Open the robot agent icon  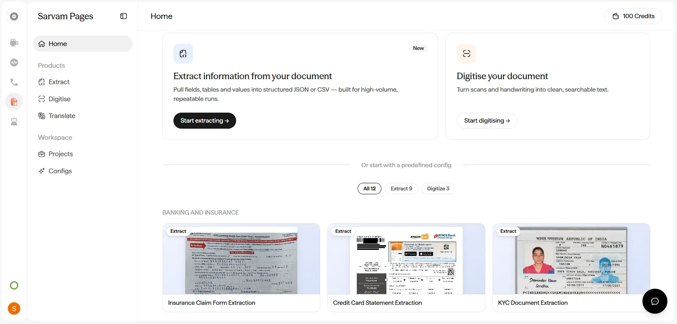(x=14, y=122)
